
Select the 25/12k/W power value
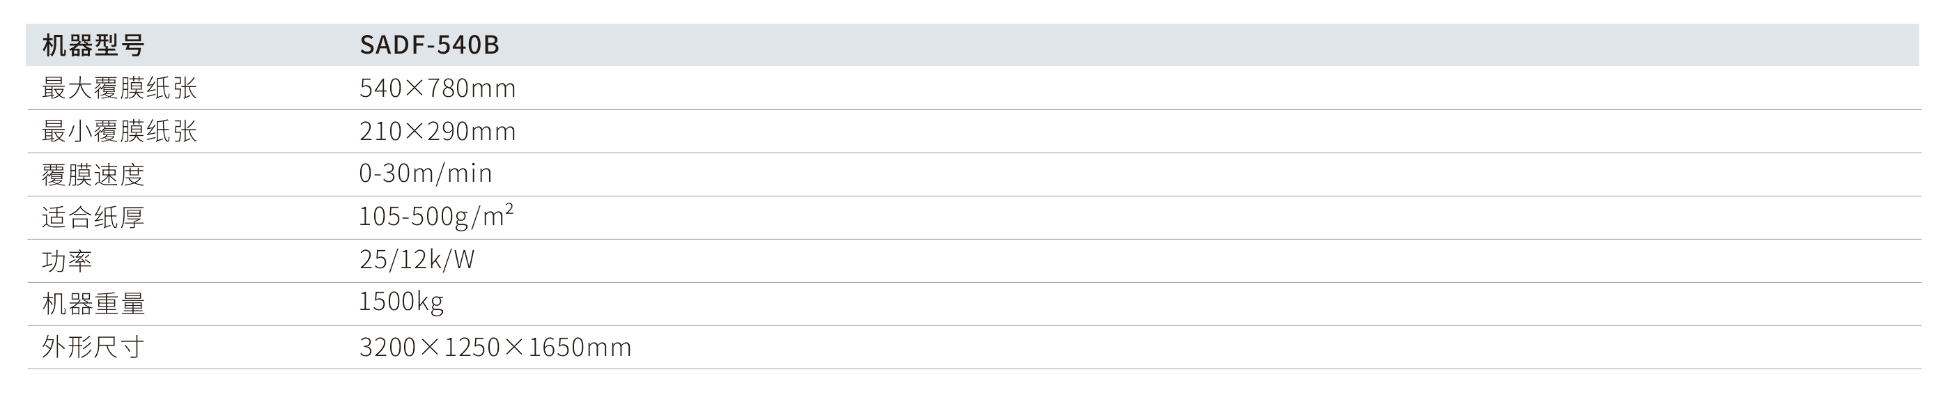(x=417, y=261)
